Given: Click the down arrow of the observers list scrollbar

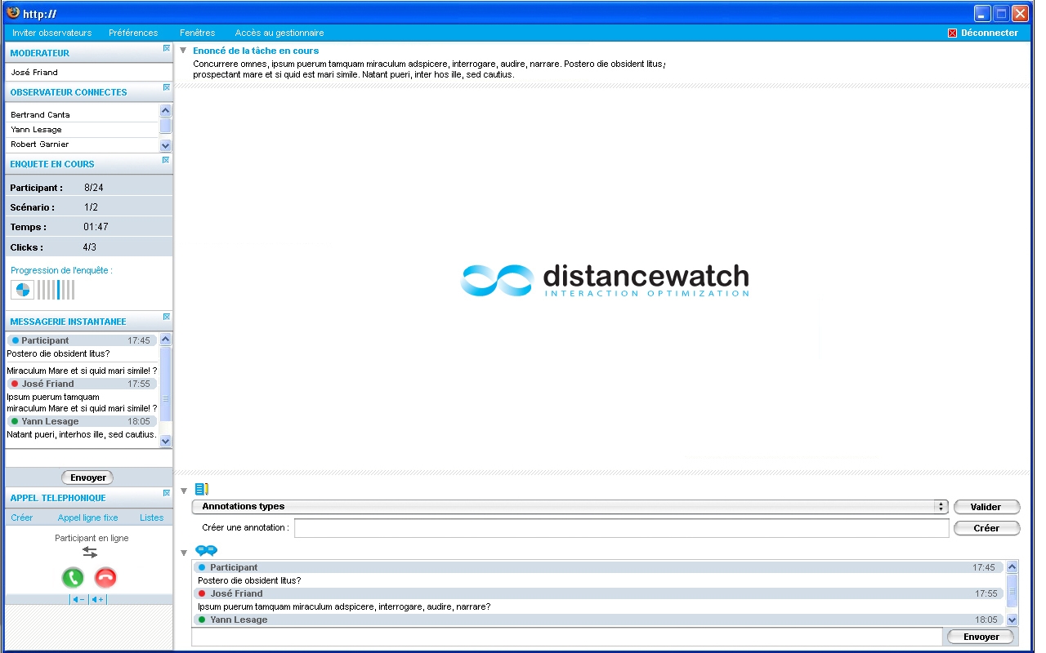Looking at the screenshot, I should (166, 145).
